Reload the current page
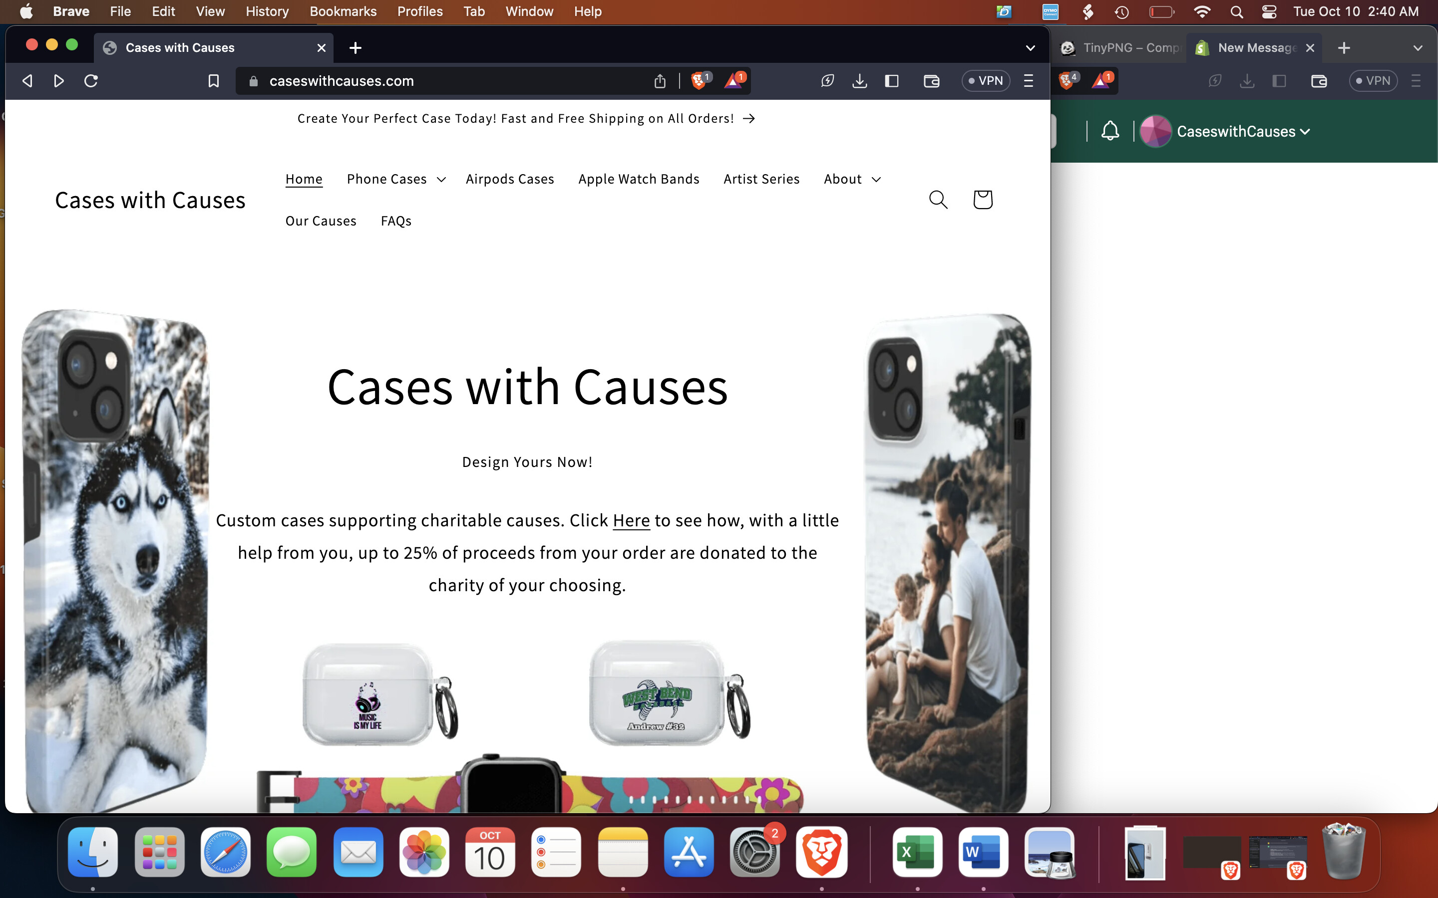This screenshot has height=898, width=1438. point(91,81)
